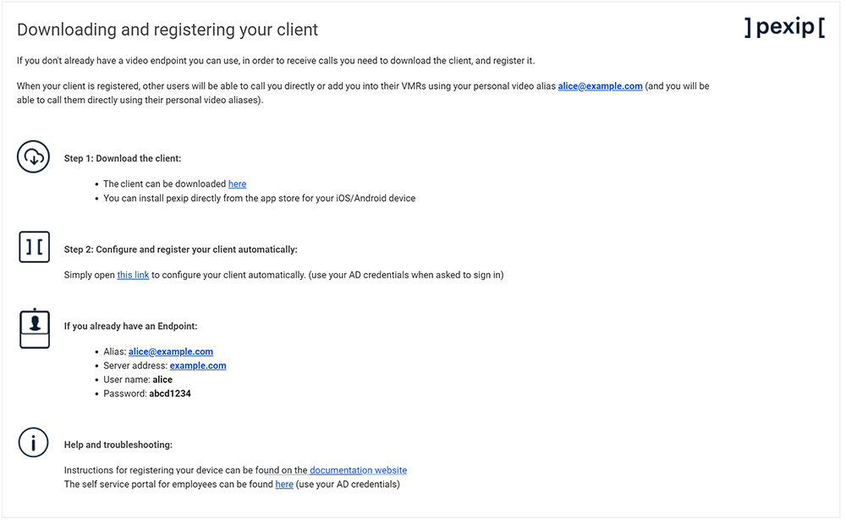Open 'this link' to configure client automatically
846x520 pixels.
coord(133,275)
